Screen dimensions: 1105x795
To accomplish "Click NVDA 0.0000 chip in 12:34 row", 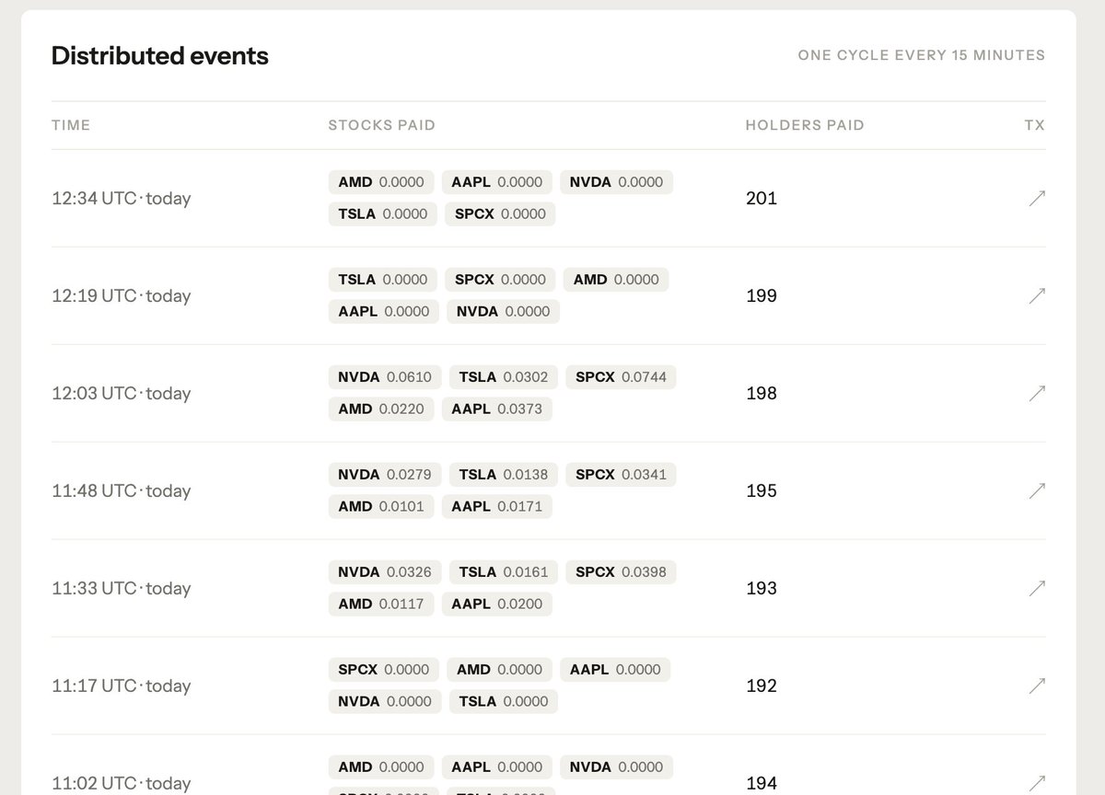I will coord(616,182).
